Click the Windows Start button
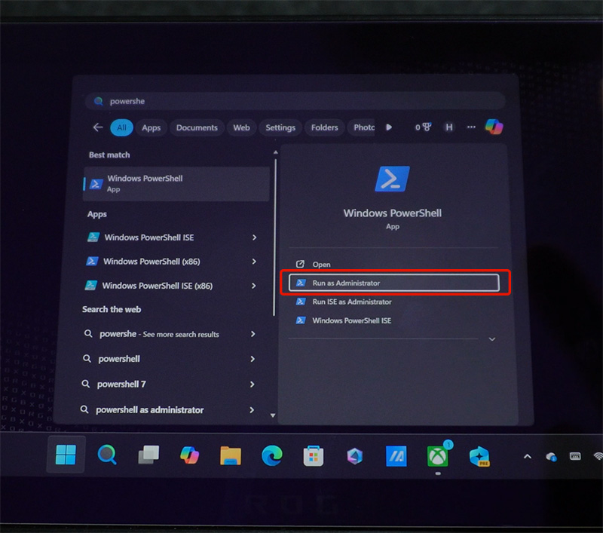This screenshot has height=533, width=603. [x=66, y=455]
